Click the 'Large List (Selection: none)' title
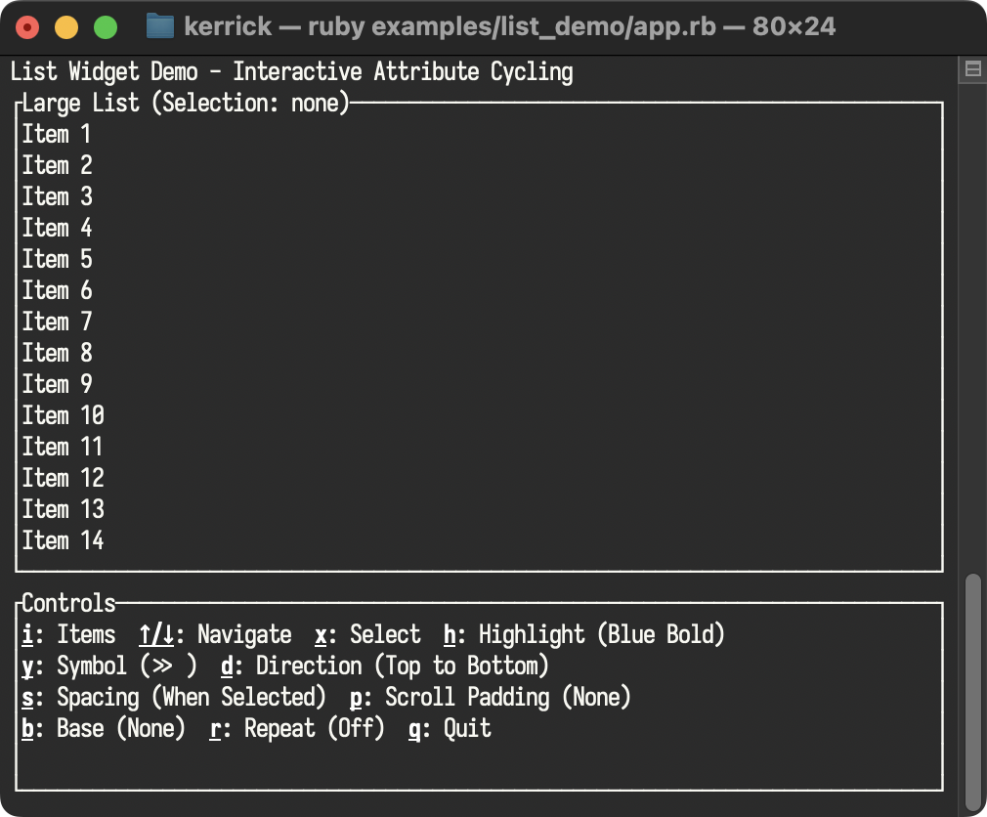Screen dimensions: 987x817 point(186,104)
